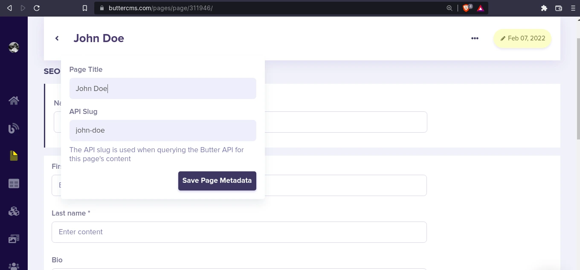Click the API slug help text
The height and width of the screenshot is (270, 580).
[x=157, y=154]
